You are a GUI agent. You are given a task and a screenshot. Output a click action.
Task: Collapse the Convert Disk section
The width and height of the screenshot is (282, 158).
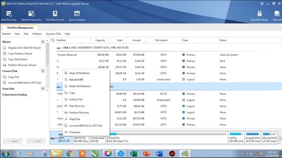[43, 71]
